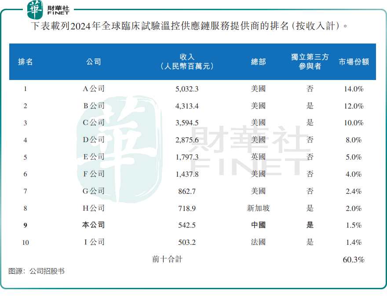
Task: Select the 新加坡 headquarters cell
Action: pos(258,208)
